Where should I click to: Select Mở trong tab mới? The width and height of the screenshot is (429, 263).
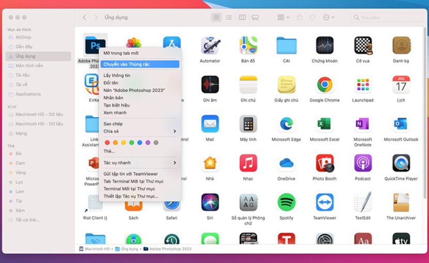[x=140, y=53]
